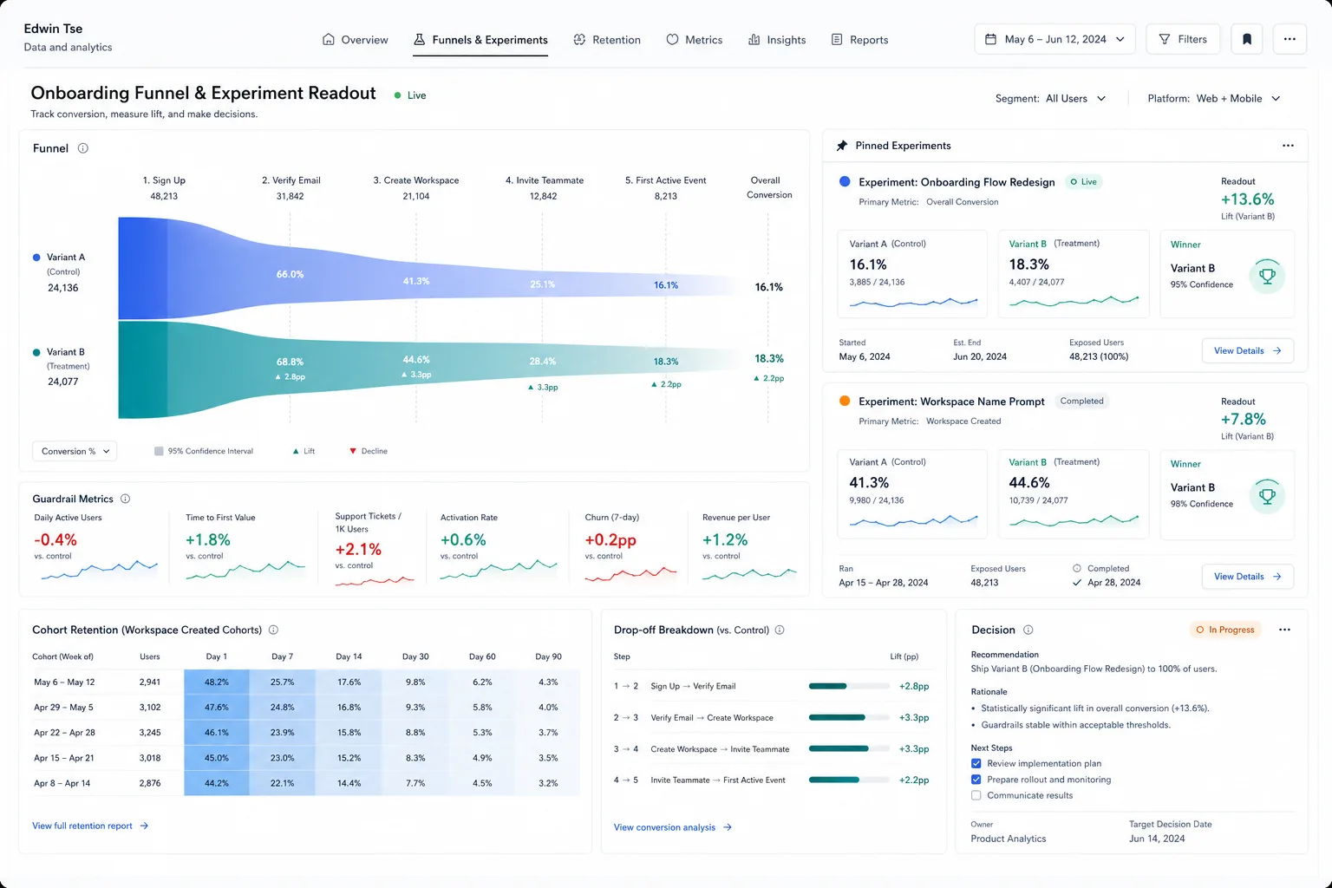Click the Completed badge on Workspace Name Prompt
Screen dimensions: 1332x888
click(x=1082, y=401)
